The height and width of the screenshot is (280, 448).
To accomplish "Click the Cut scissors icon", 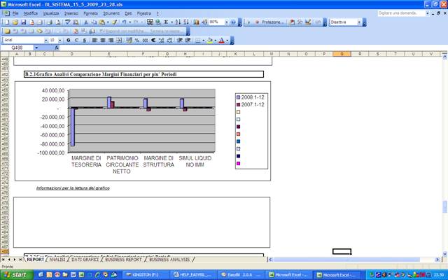I will click(85, 22).
